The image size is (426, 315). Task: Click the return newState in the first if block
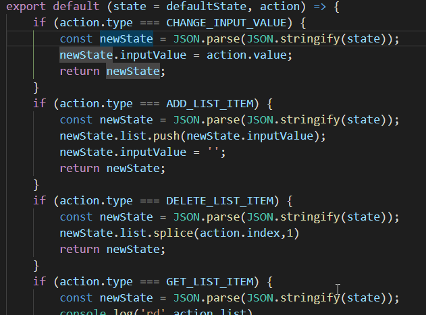click(113, 71)
